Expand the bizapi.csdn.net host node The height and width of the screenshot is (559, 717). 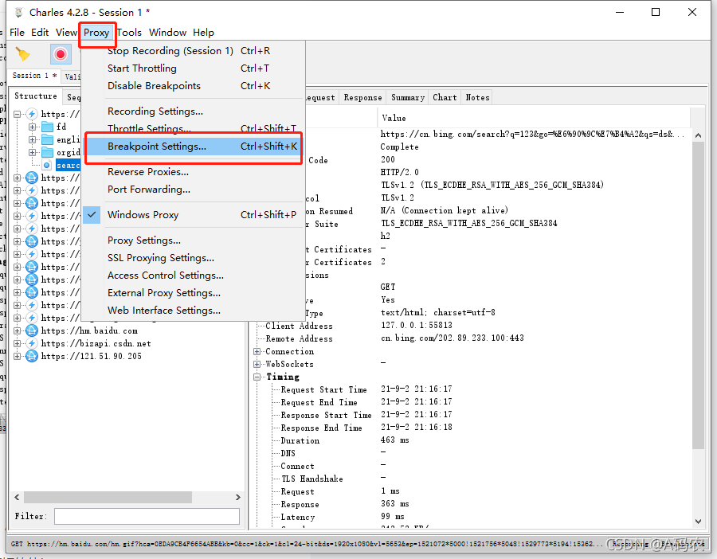(17, 343)
